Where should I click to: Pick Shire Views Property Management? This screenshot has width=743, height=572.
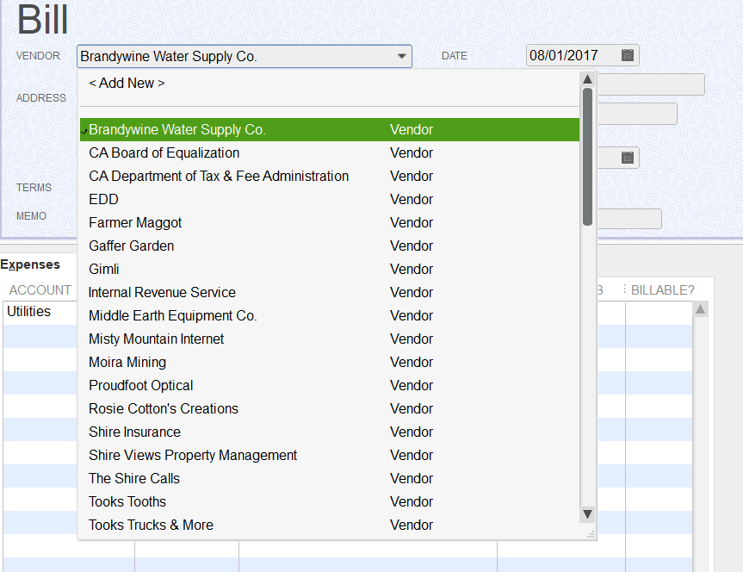(x=330, y=455)
